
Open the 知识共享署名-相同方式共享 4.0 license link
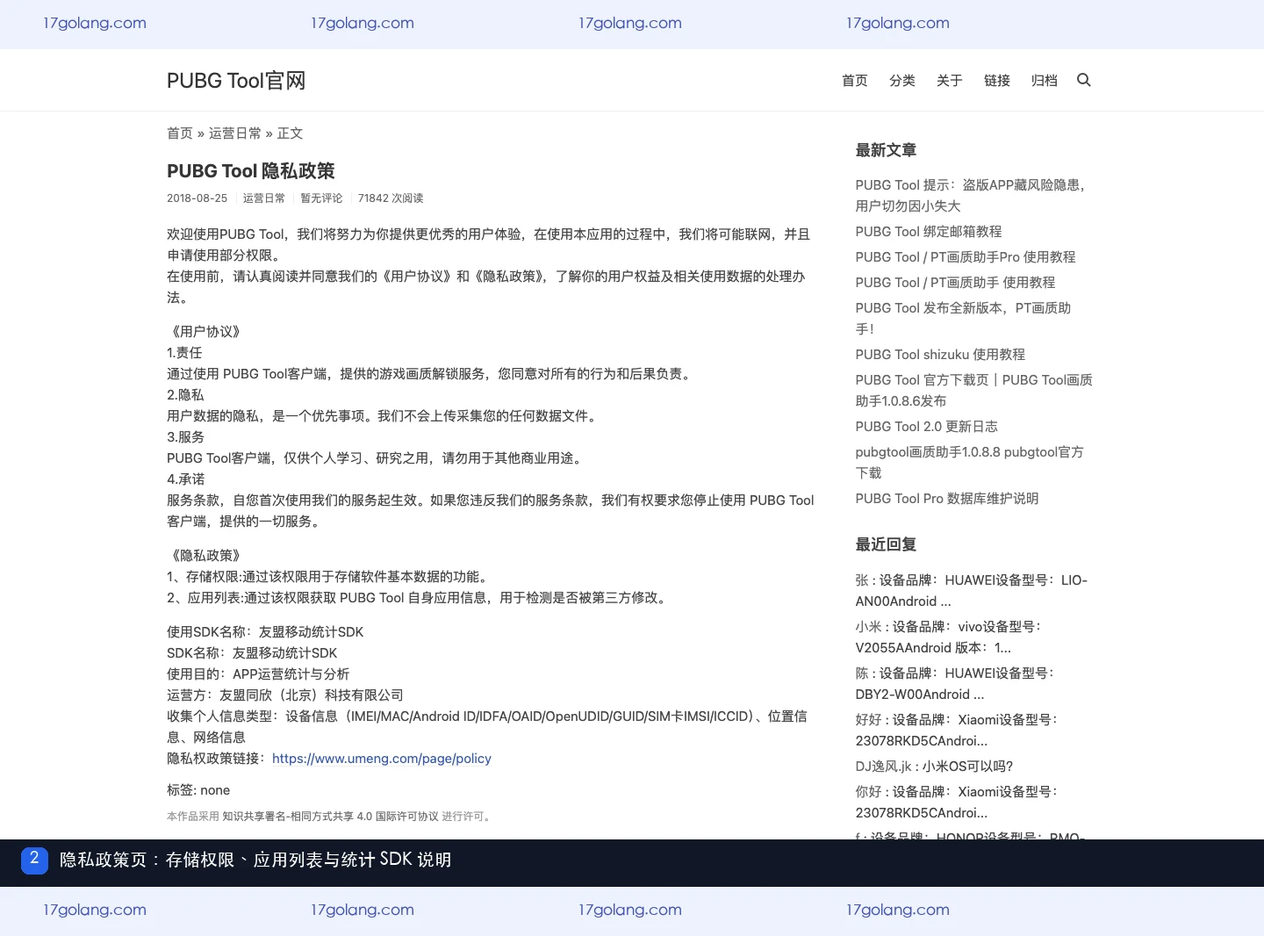(330, 817)
